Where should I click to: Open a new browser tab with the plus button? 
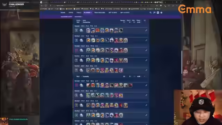click(x=165, y=2)
